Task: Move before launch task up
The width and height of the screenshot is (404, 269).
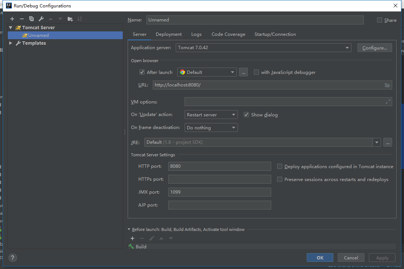Action: 161,238
